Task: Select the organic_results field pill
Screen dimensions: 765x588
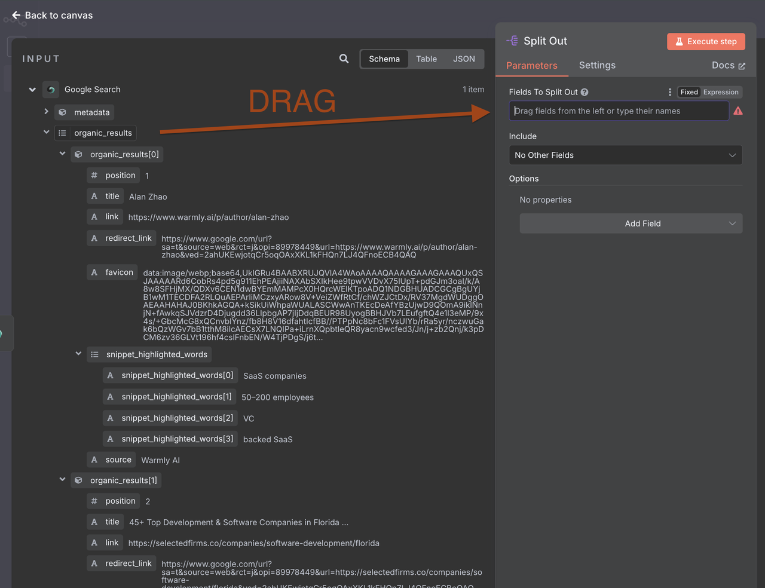Action: coord(96,133)
